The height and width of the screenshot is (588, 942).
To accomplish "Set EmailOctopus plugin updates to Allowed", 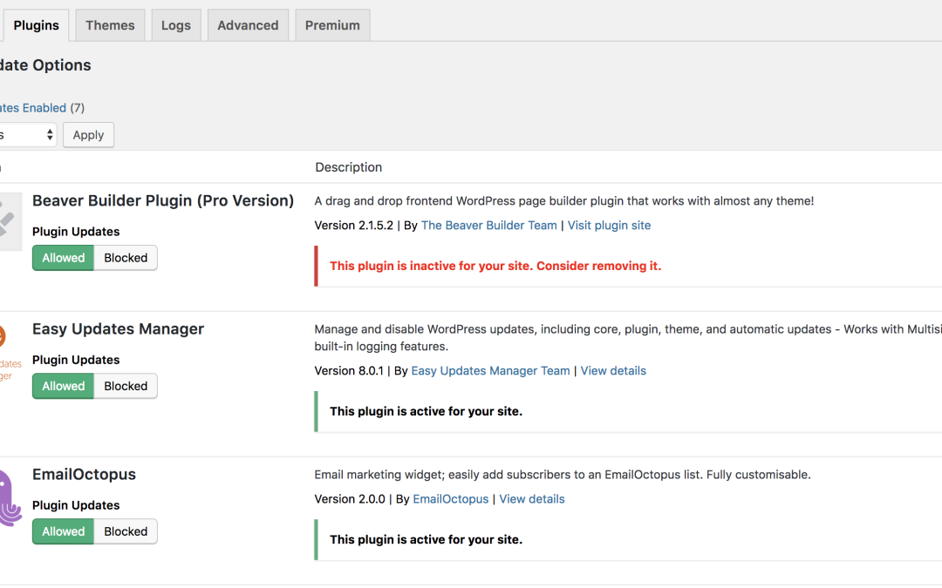I will point(63,531).
